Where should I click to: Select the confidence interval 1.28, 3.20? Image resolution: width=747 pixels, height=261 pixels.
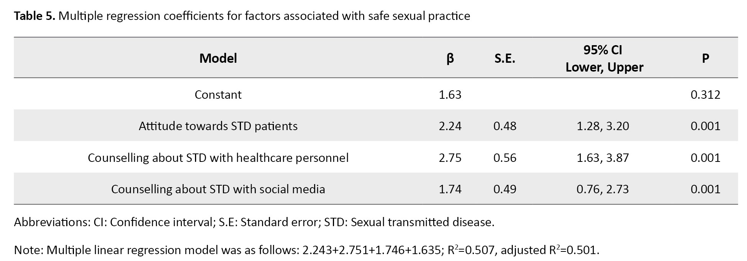[x=603, y=126]
